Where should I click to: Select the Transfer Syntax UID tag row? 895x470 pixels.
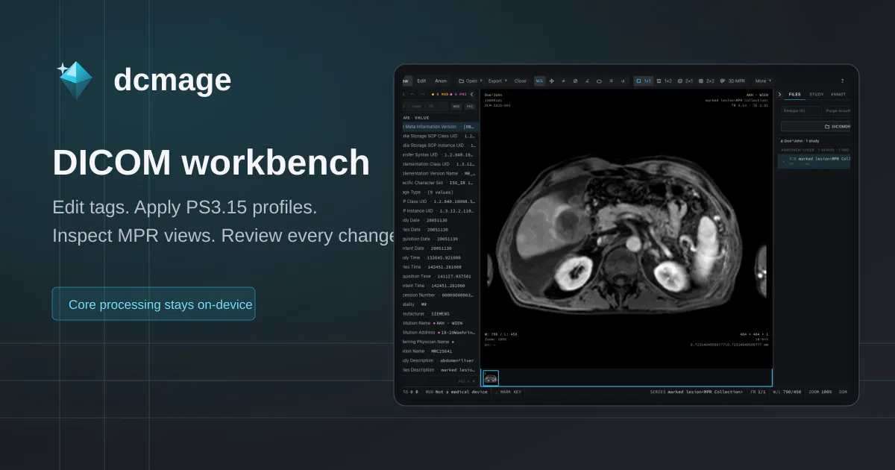coord(440,154)
